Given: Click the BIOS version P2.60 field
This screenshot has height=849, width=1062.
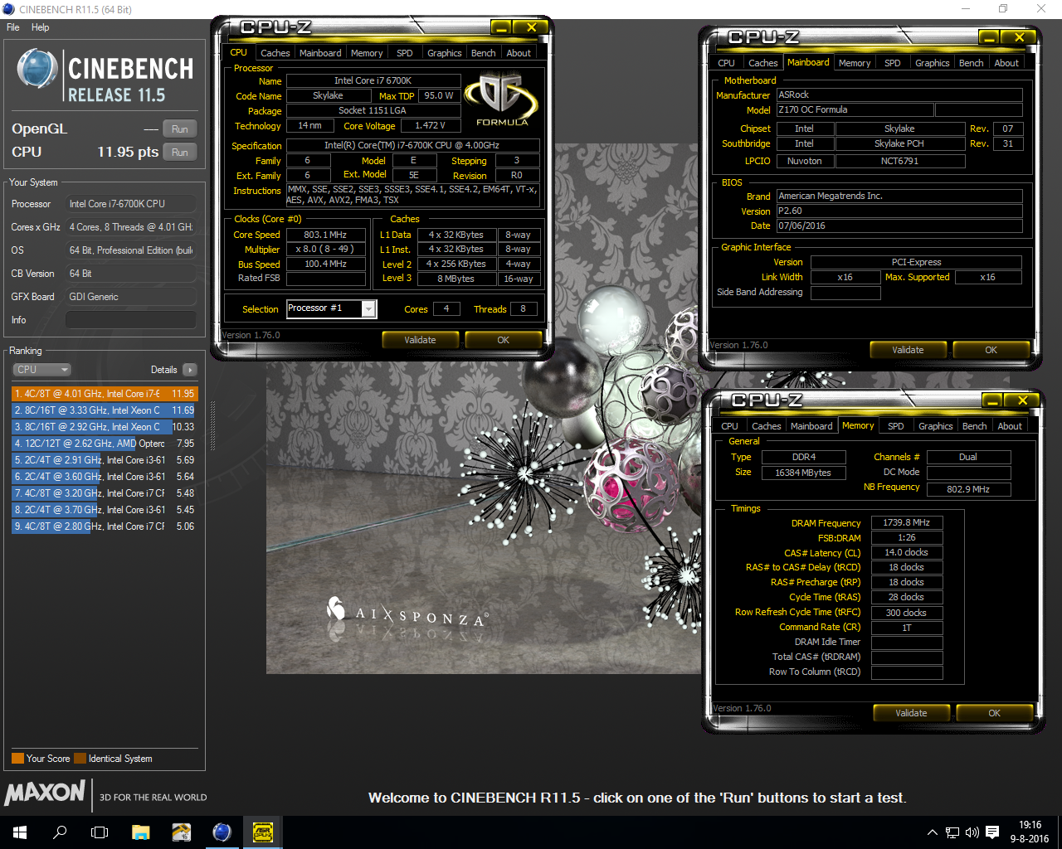Looking at the screenshot, I should (899, 211).
